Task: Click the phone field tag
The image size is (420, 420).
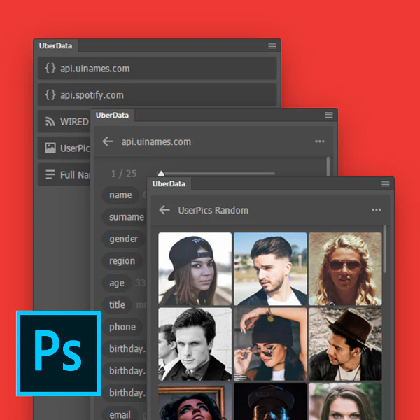Action: [x=122, y=327]
